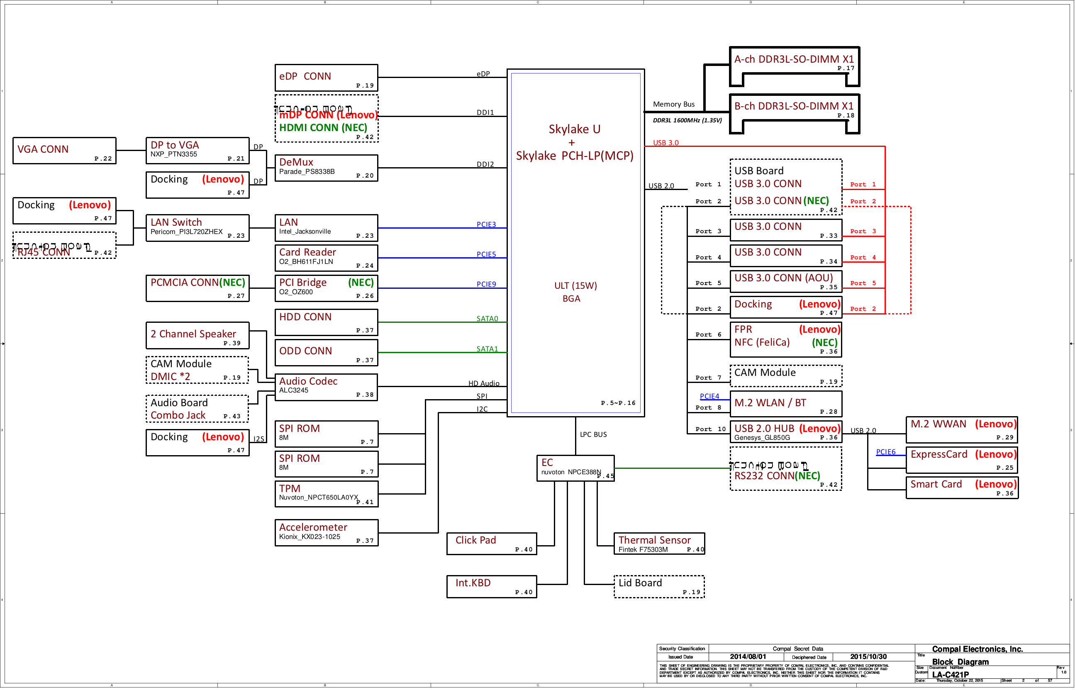
Task: Select the VGA CONN block
Action: click(x=64, y=151)
